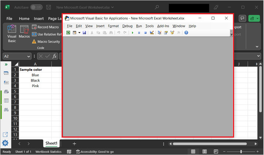Open Help menu in VBA editor
The image size is (264, 155).
[192, 26]
